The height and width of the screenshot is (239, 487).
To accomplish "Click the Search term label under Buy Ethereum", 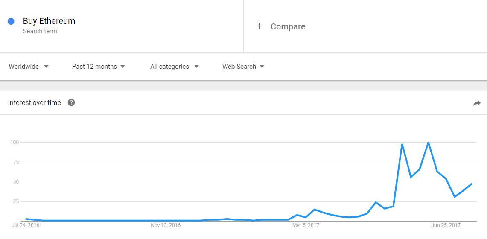I will click(40, 31).
